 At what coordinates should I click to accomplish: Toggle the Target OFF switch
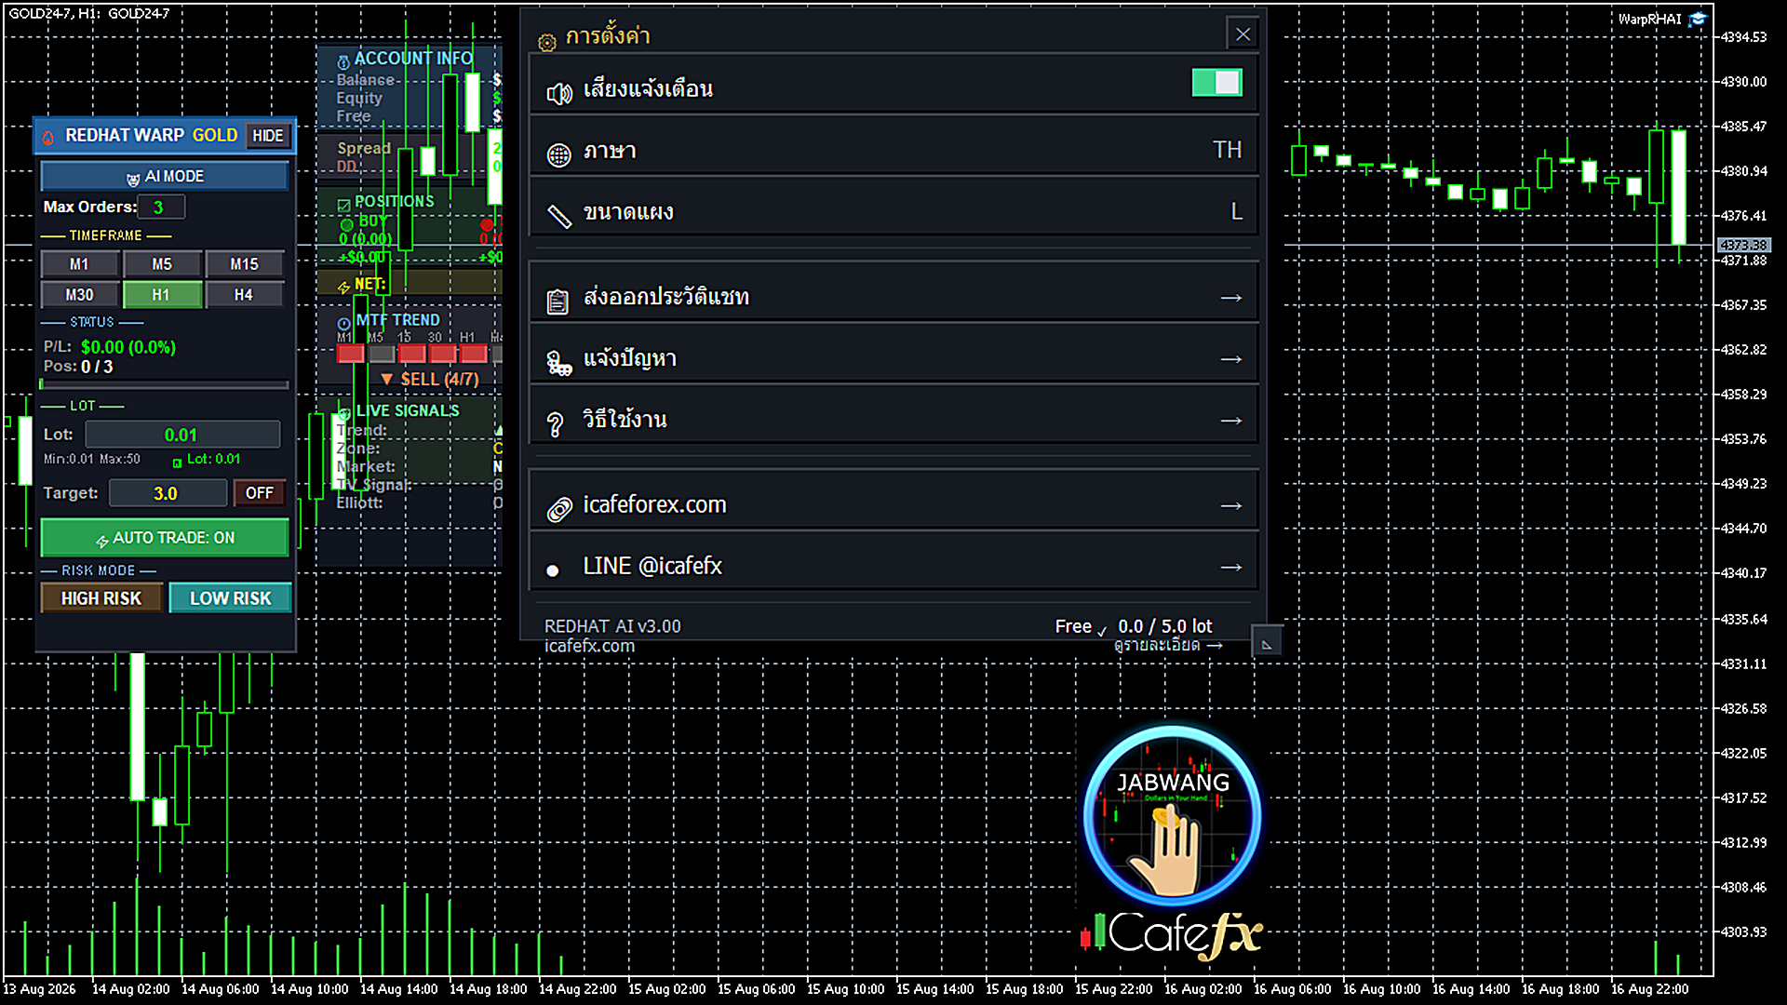coord(259,493)
